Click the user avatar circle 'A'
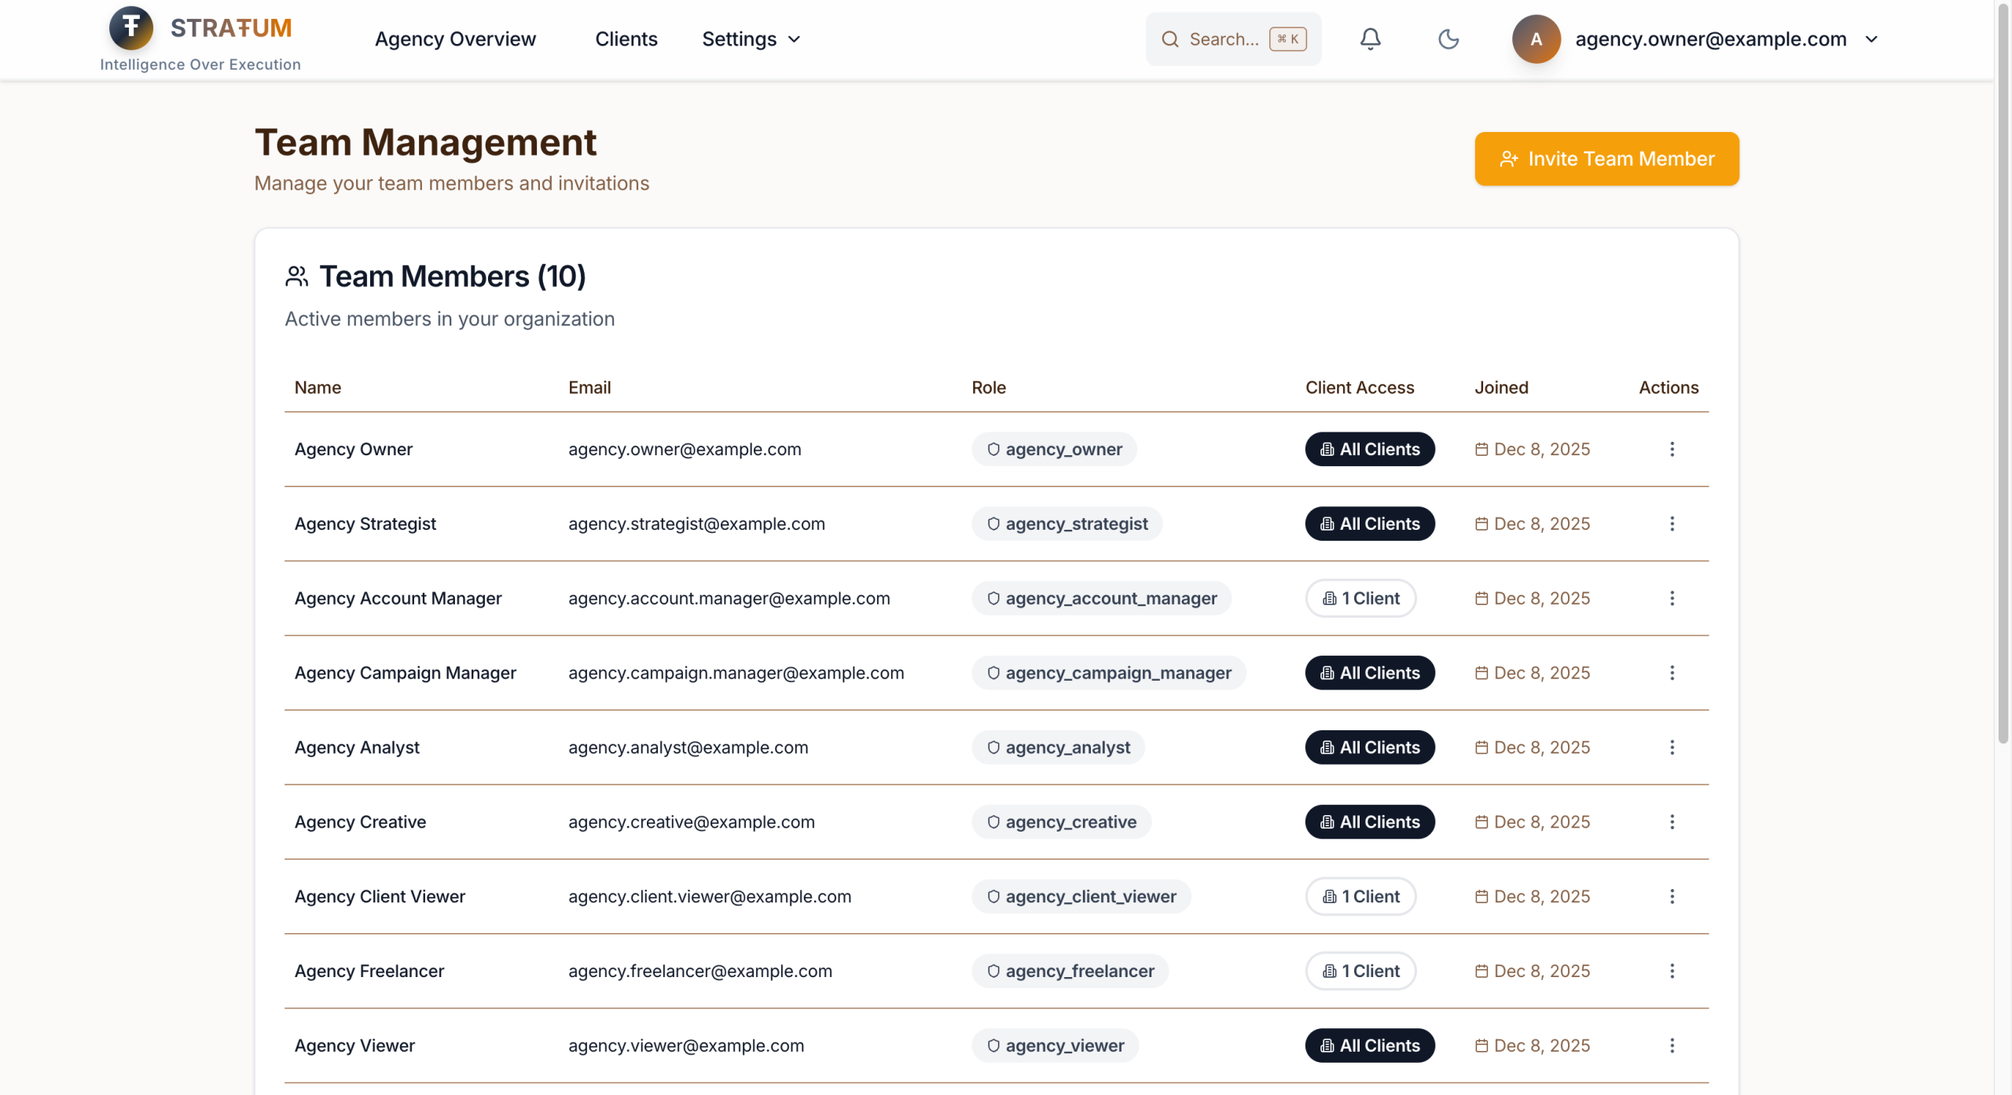The width and height of the screenshot is (2012, 1095). [x=1536, y=39]
